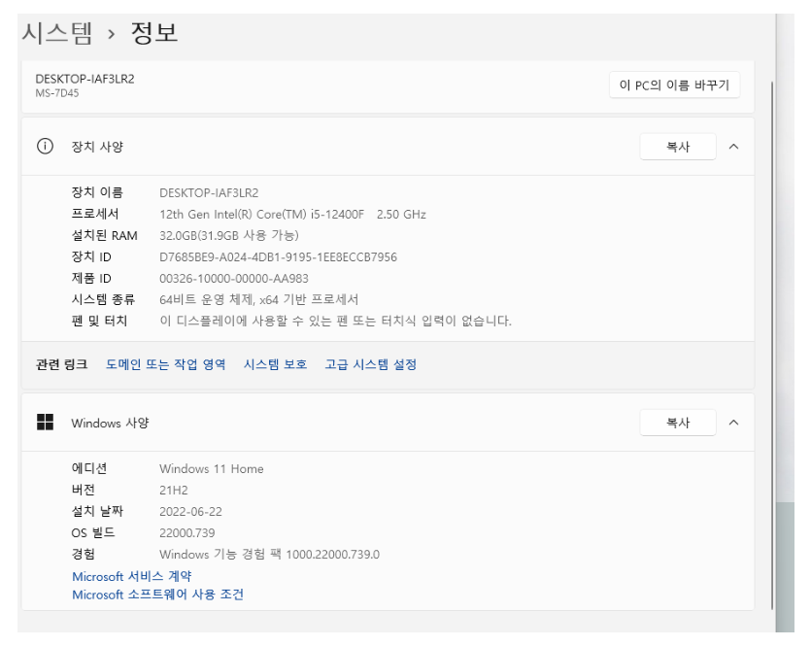Select the OS 빌드 value 22000.739
The width and height of the screenshot is (811, 646).
coord(187,532)
